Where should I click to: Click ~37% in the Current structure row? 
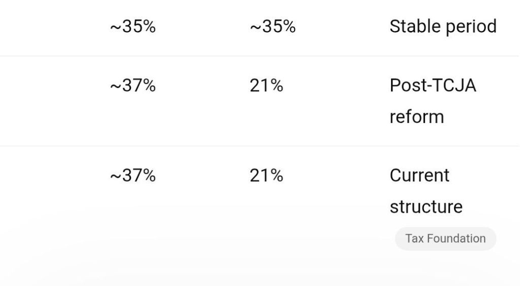[x=133, y=176]
